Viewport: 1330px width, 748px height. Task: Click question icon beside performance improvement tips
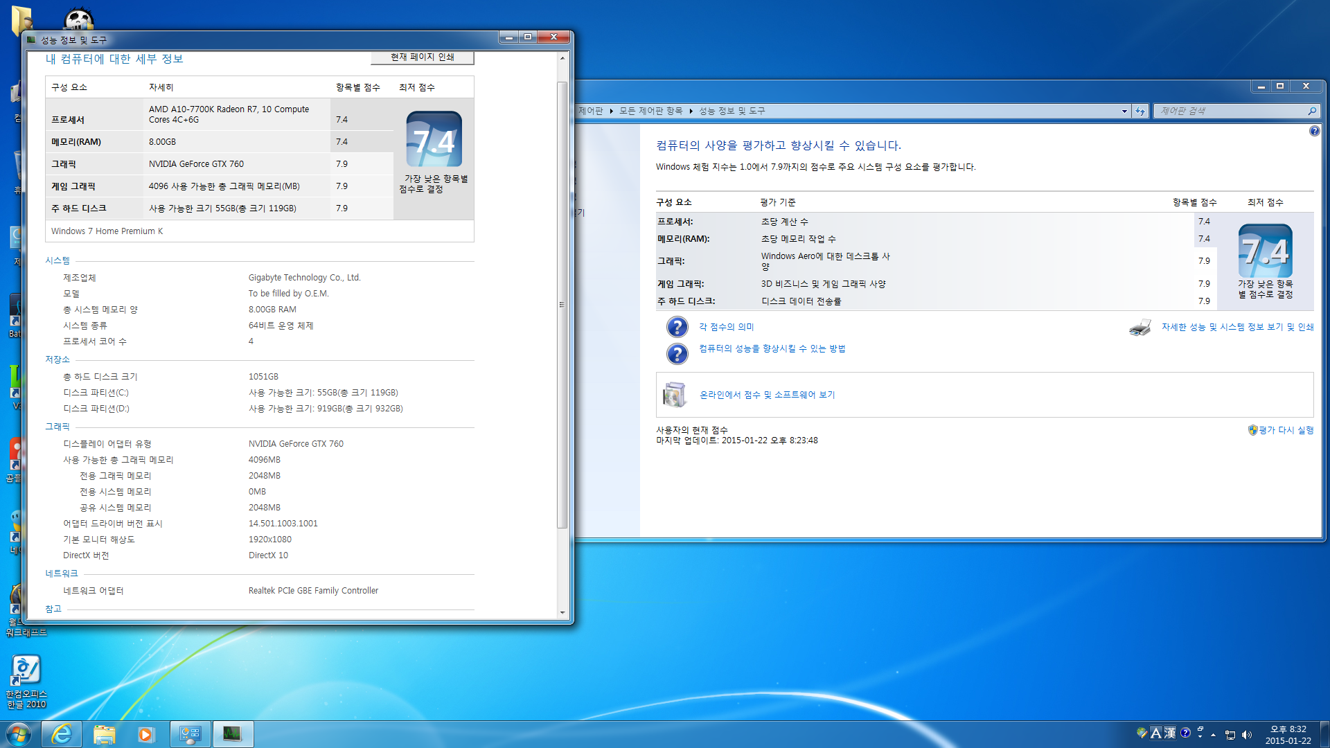point(677,353)
